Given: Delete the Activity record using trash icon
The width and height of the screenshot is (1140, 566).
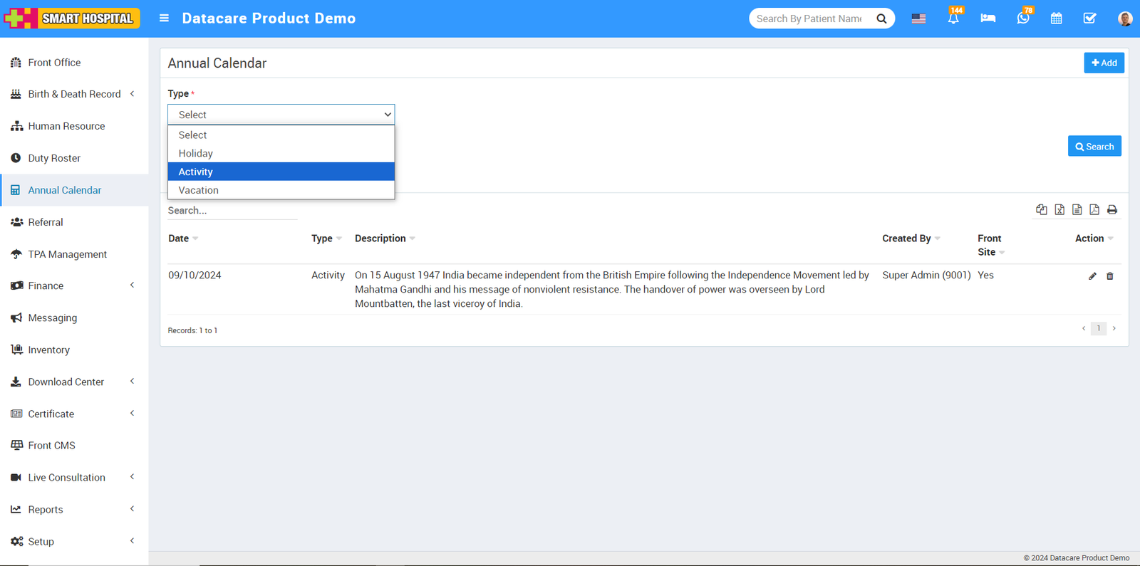Looking at the screenshot, I should (1109, 276).
